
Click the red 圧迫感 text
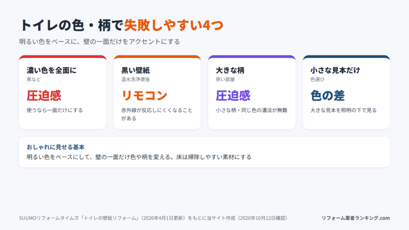pyautogui.click(x=44, y=95)
